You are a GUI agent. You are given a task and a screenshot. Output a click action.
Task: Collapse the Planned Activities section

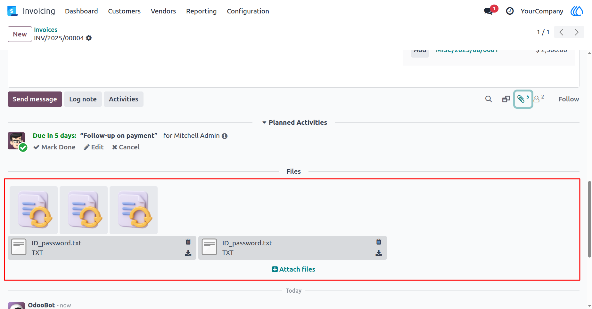[x=294, y=123]
